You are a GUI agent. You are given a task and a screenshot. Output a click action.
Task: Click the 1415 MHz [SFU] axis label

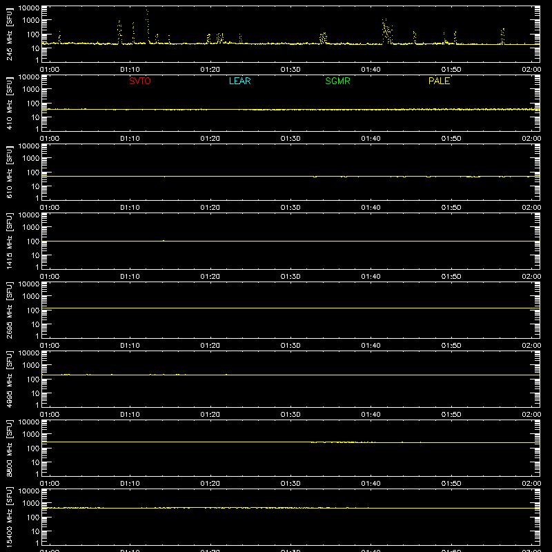point(9,241)
